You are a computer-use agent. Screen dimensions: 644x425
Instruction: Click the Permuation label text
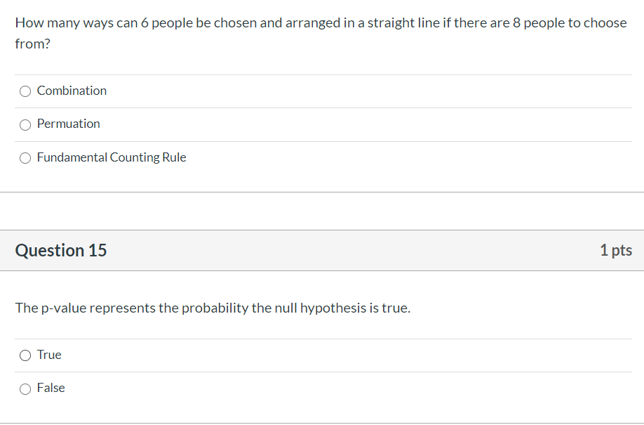pos(69,124)
